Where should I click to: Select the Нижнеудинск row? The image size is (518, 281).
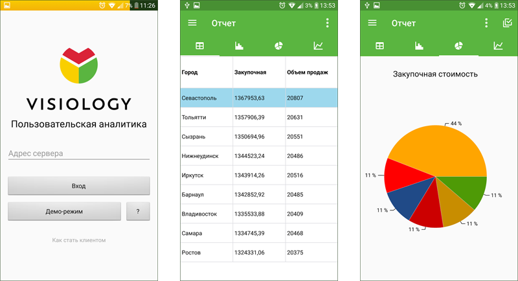tap(259, 156)
